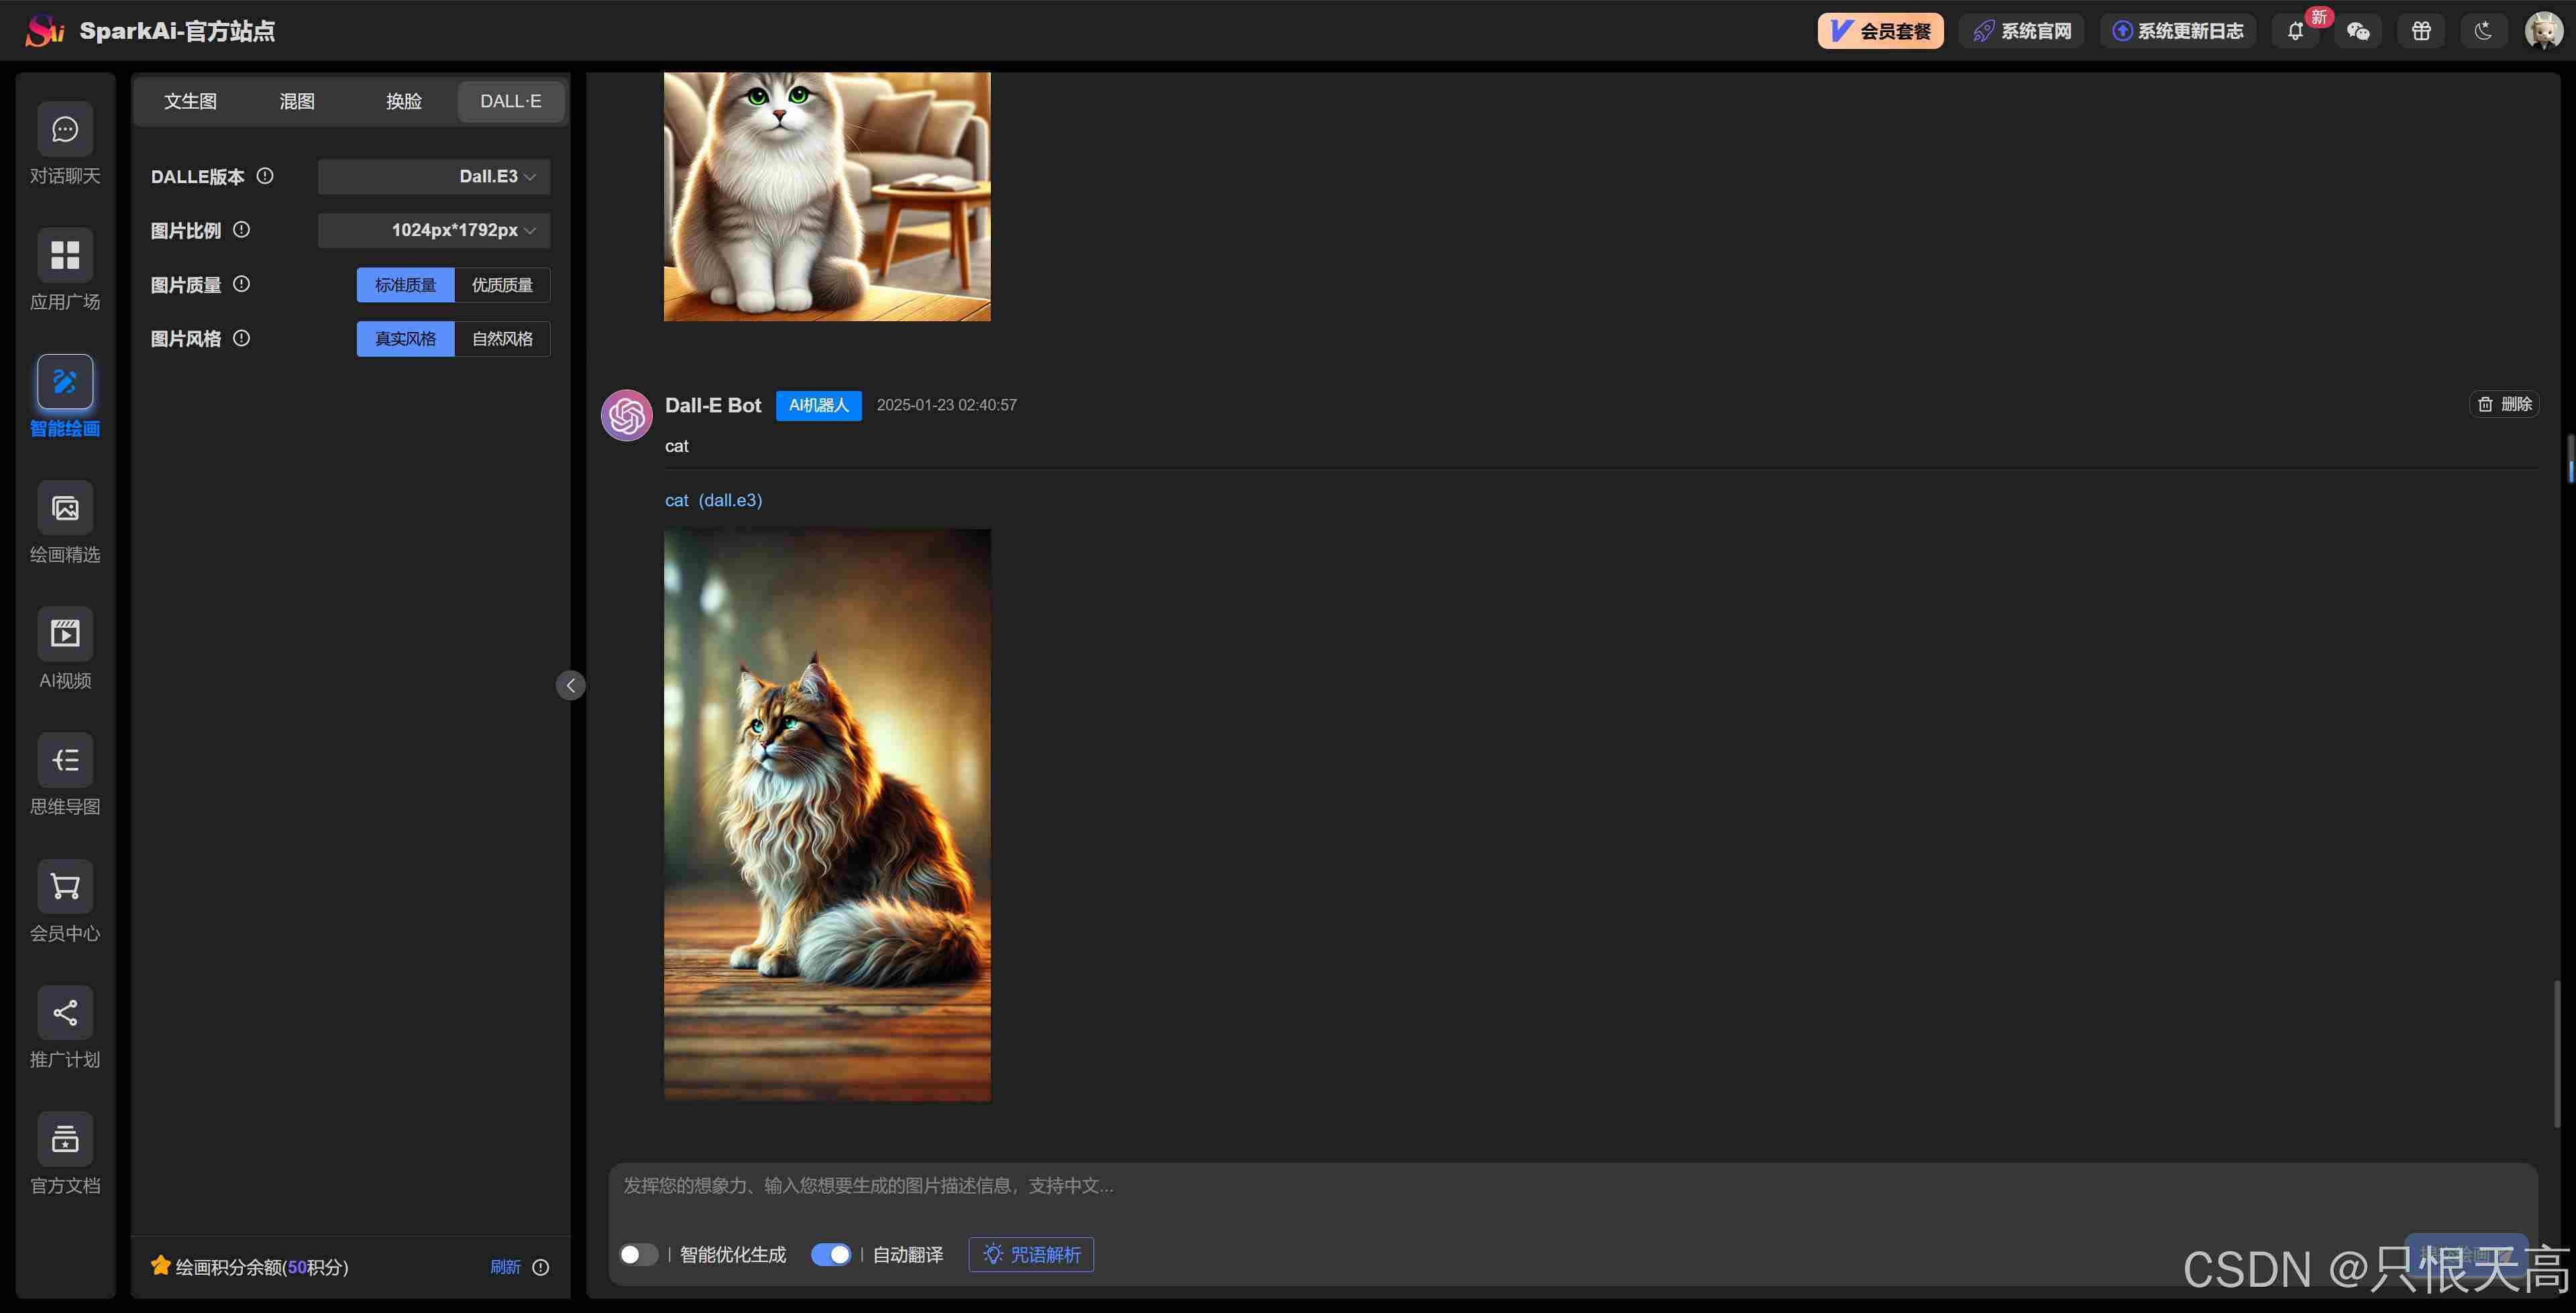2576x1313 pixels.
Task: Collapse the settings panel with arrow
Action: pos(570,685)
